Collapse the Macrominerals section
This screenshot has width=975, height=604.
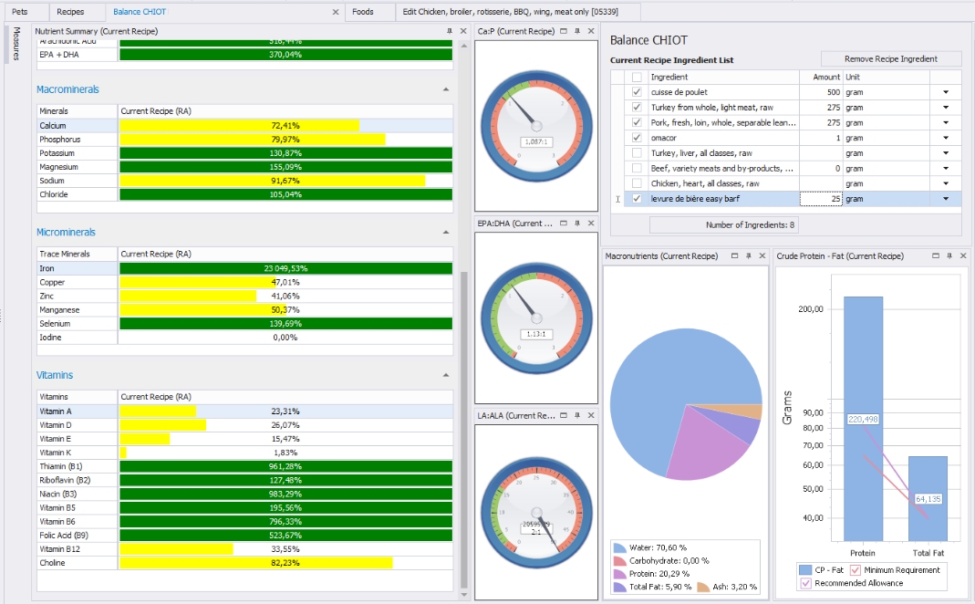[445, 89]
